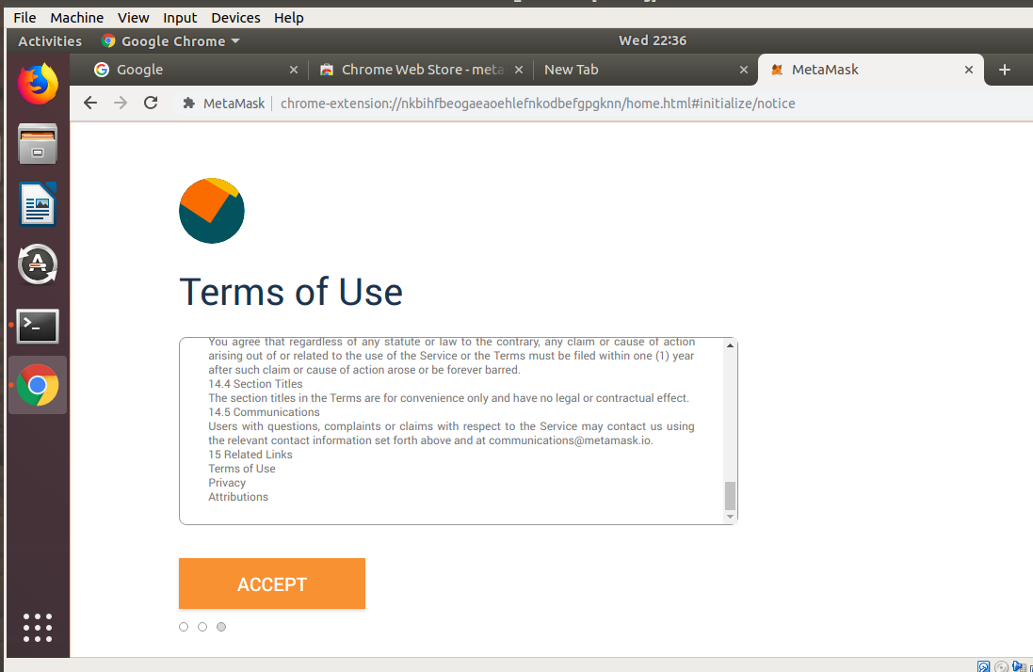Viewport: 1033px width, 672px height.
Task: Click the VirtualBox audio status icon
Action: 1017,666
